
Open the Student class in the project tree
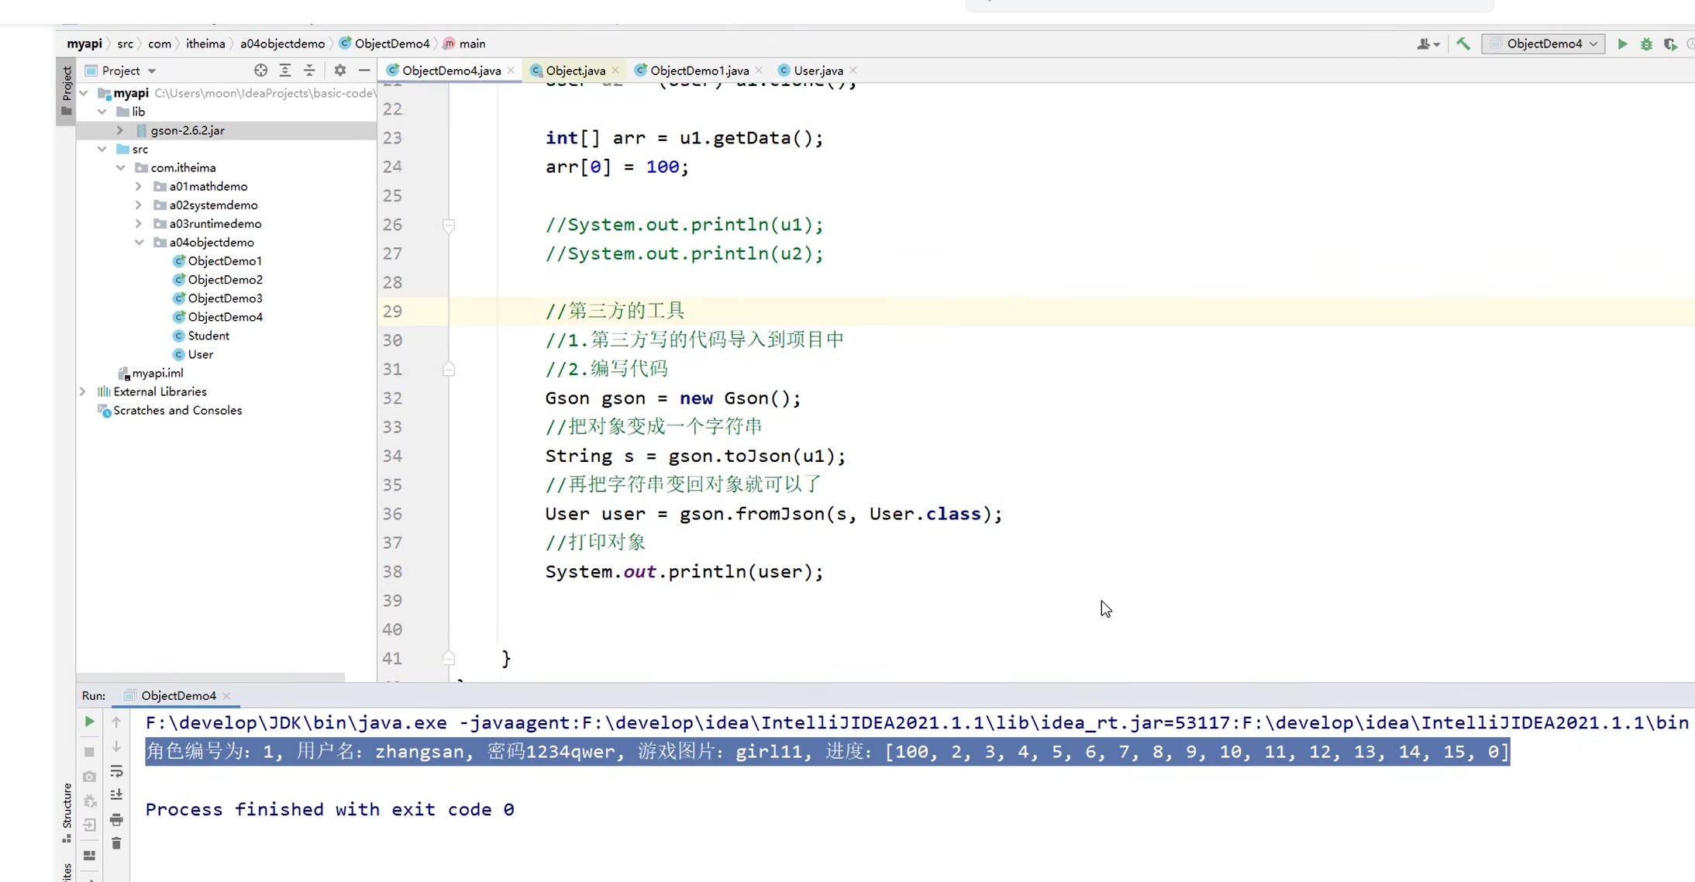(x=208, y=336)
